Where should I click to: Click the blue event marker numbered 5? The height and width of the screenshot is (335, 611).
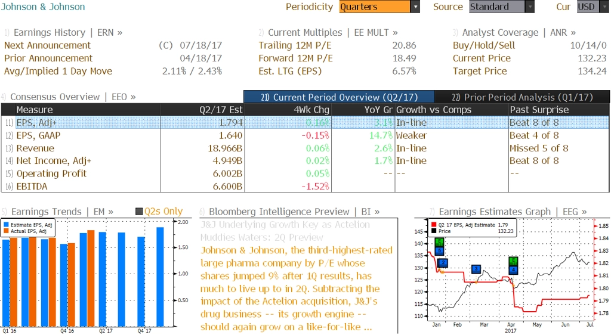tap(440, 250)
